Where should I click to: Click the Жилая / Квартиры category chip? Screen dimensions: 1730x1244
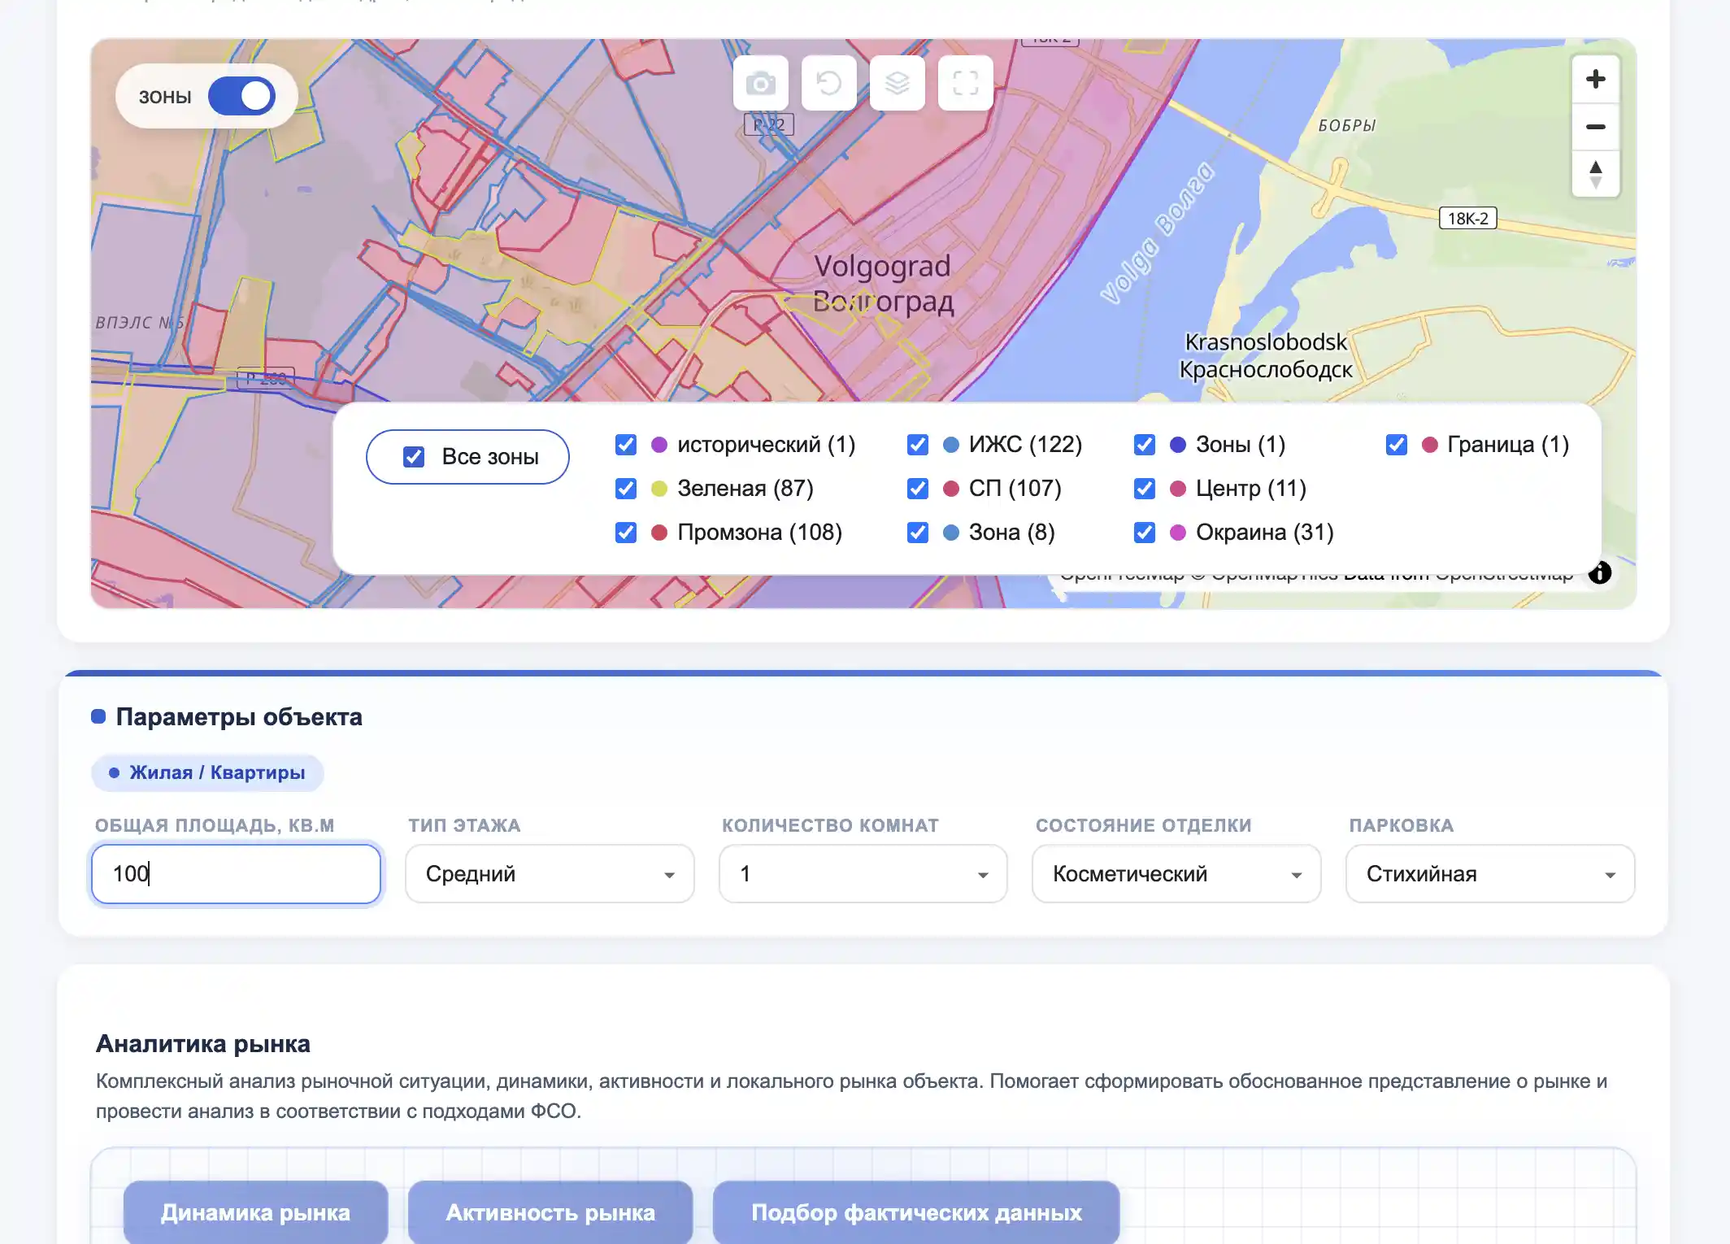pyautogui.click(x=207, y=772)
